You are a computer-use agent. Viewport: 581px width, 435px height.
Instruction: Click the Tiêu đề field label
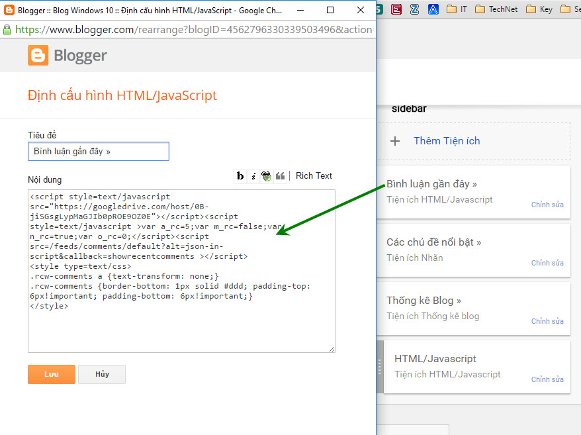(42, 135)
